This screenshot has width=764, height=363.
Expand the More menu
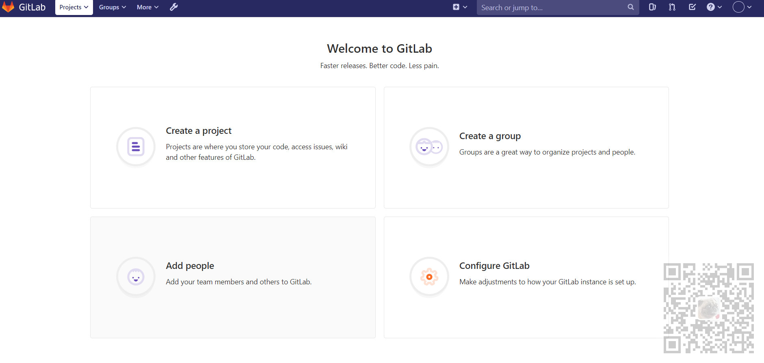click(x=147, y=7)
